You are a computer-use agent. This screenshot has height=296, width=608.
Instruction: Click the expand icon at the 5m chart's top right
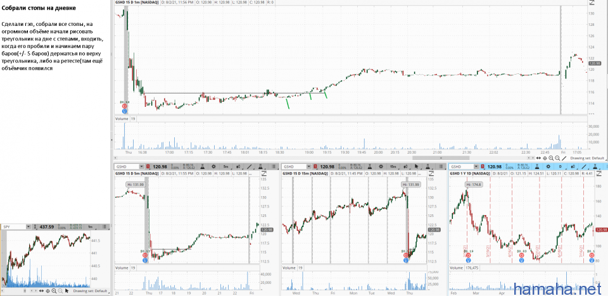coord(264,173)
